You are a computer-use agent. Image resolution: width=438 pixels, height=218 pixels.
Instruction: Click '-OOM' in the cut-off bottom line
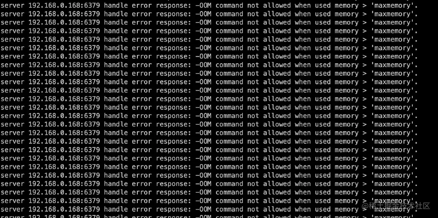[x=203, y=216]
